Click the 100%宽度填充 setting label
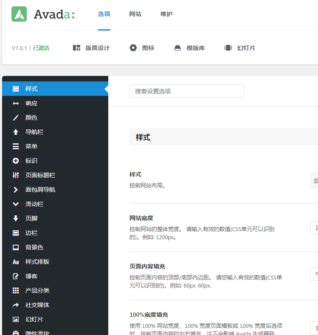 pos(149,315)
